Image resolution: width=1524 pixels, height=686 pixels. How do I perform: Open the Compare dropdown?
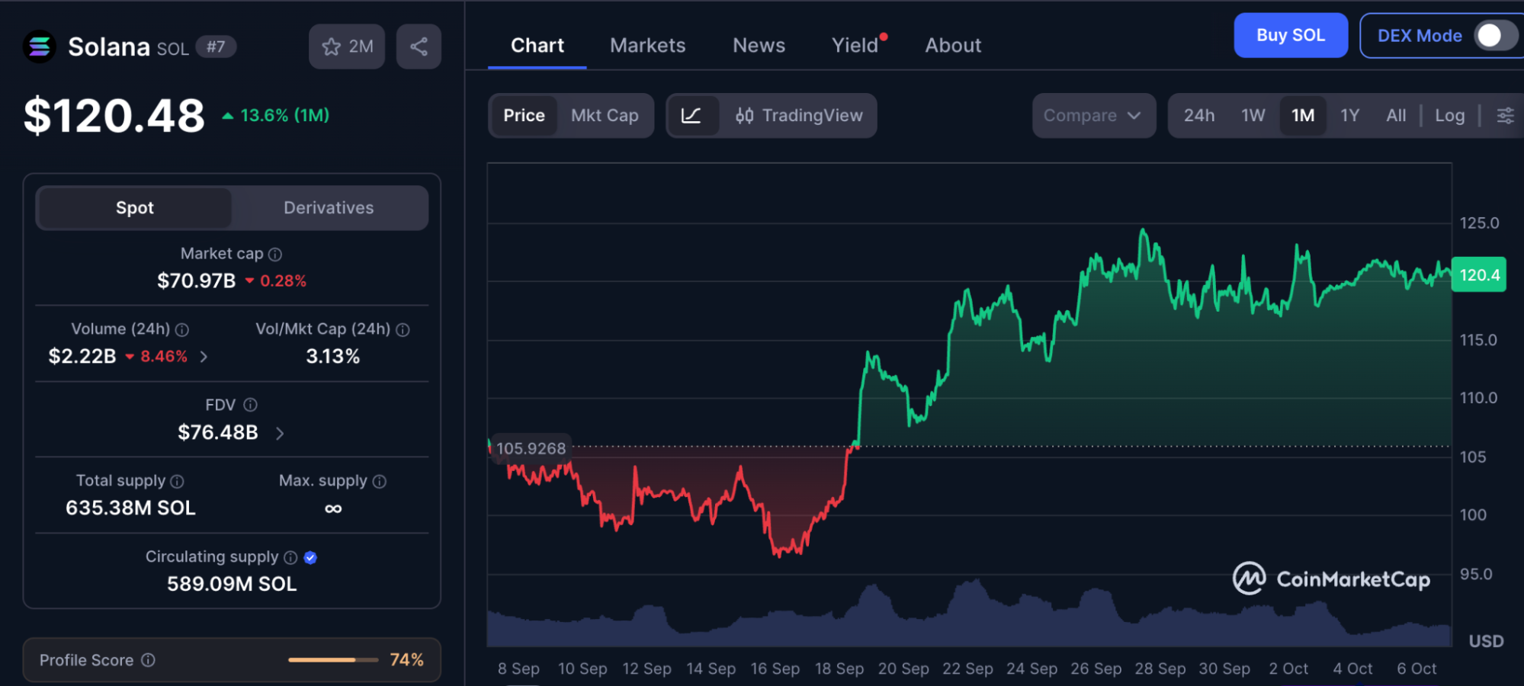click(x=1093, y=116)
